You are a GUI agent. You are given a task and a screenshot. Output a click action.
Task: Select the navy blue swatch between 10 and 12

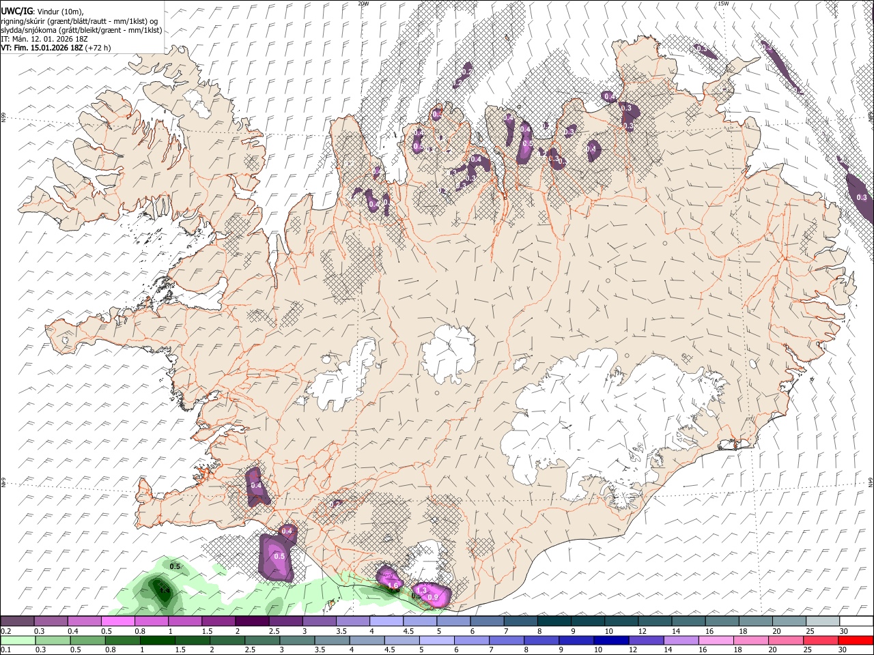[x=610, y=640]
